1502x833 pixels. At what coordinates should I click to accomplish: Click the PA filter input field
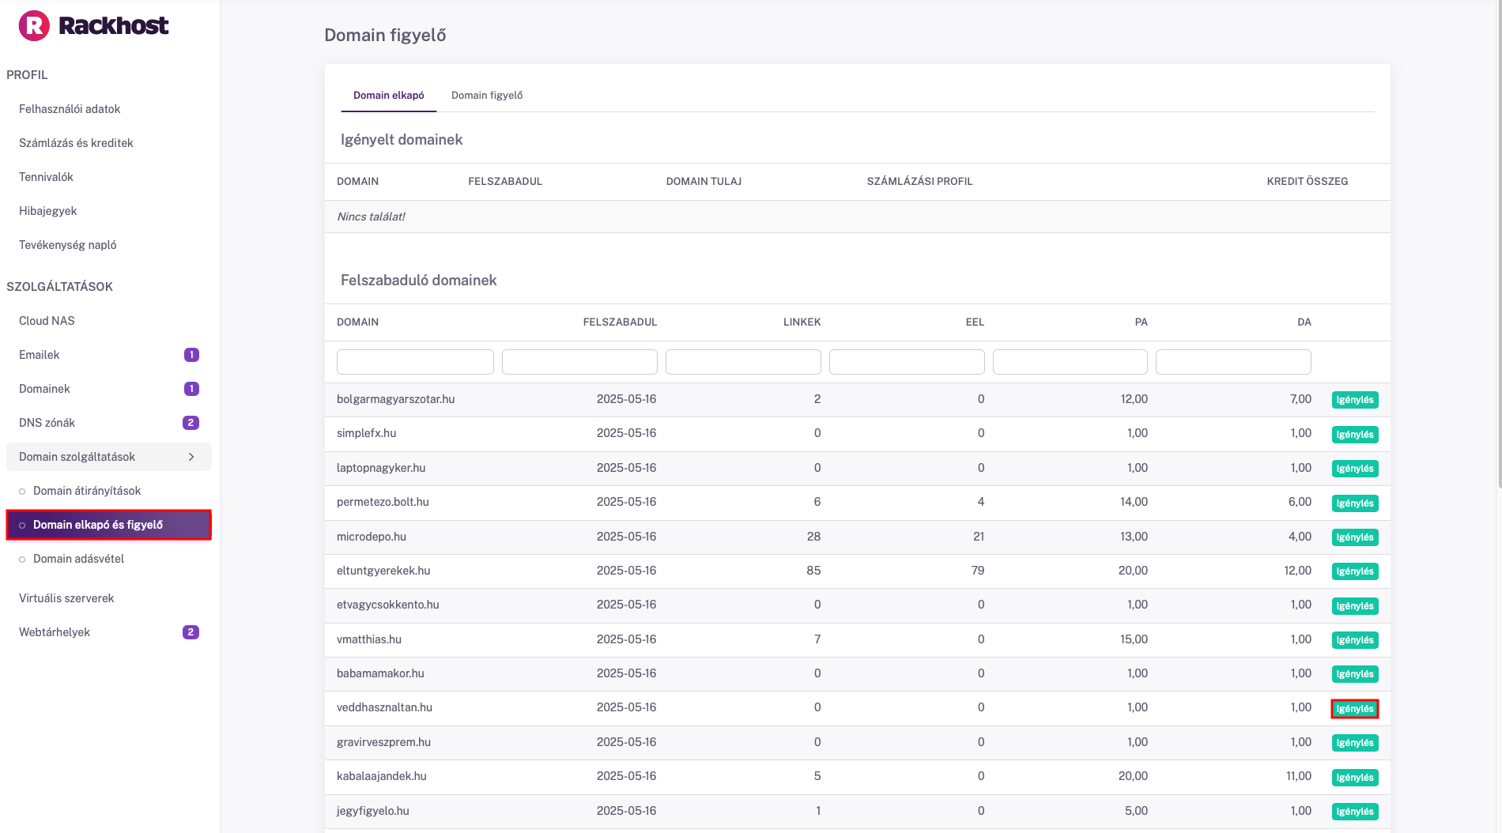point(1070,362)
